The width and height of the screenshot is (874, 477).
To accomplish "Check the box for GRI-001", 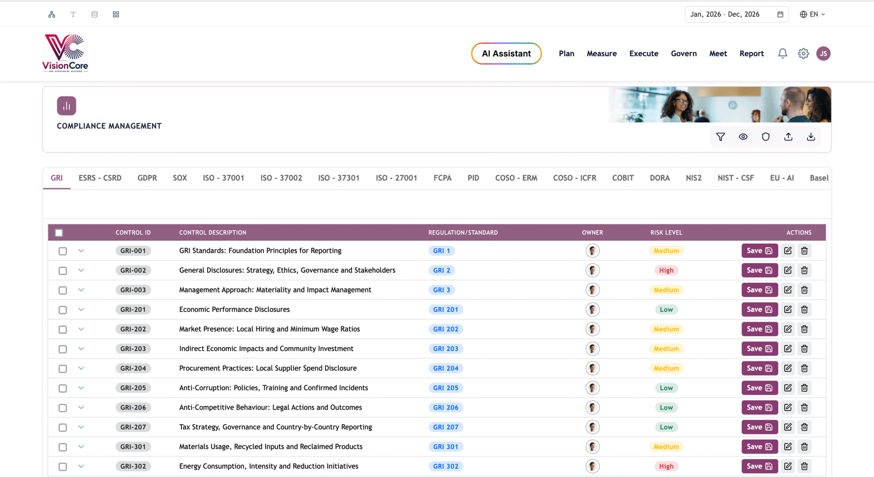I will coord(63,251).
